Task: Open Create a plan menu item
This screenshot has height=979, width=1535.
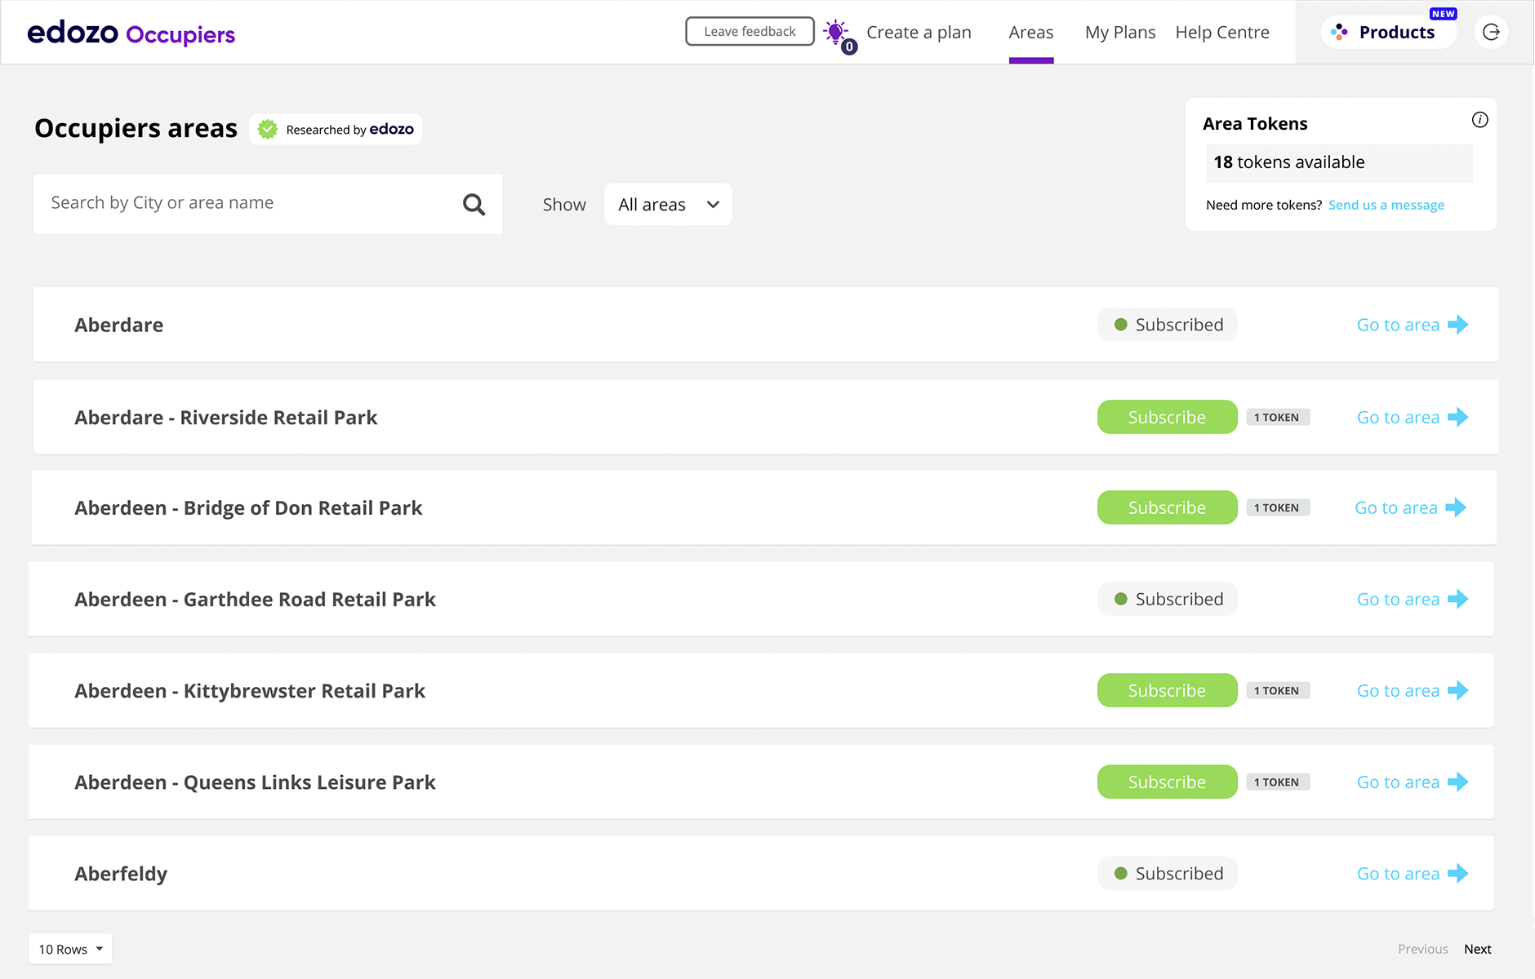Action: (919, 32)
